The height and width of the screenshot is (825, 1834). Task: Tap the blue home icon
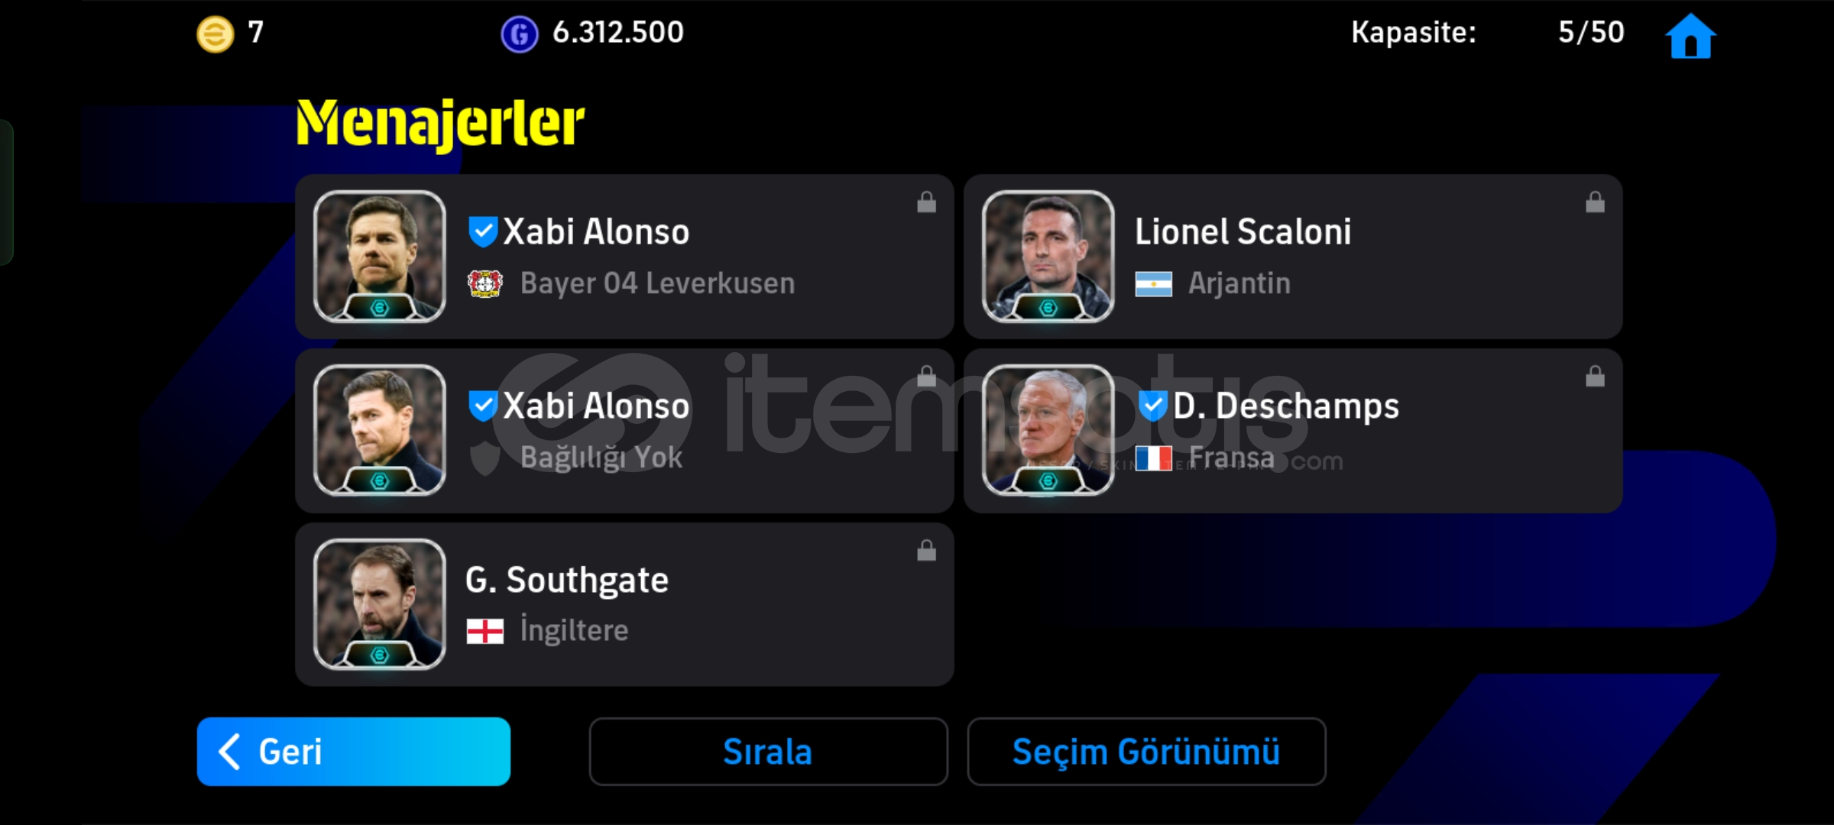point(1690,36)
